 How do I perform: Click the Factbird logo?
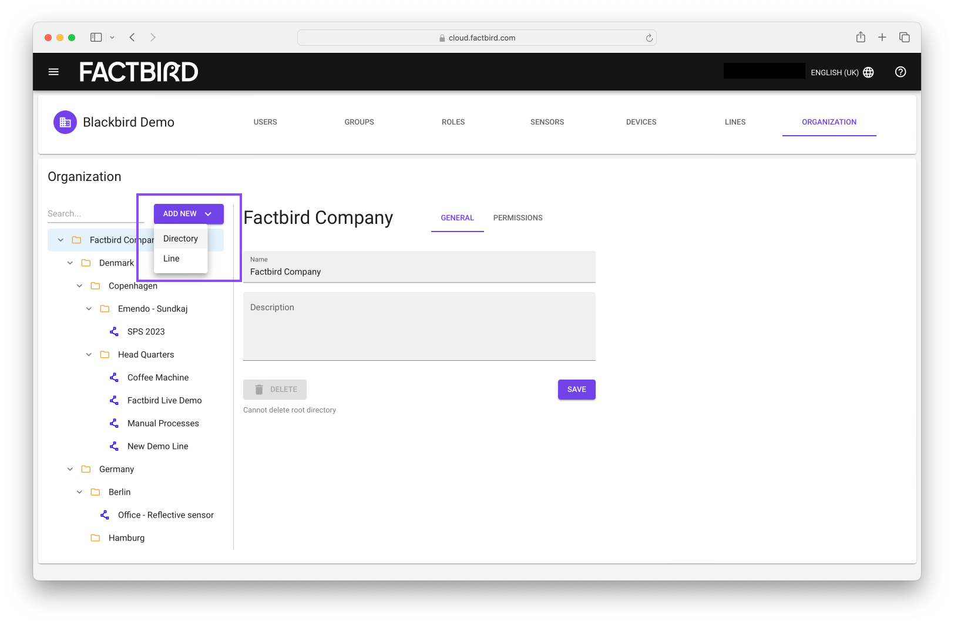click(139, 72)
